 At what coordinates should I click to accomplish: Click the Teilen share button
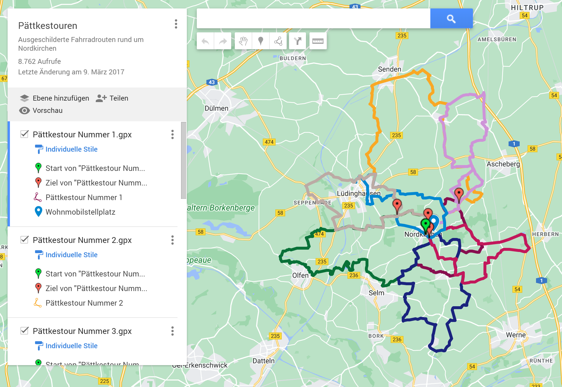pyautogui.click(x=112, y=98)
